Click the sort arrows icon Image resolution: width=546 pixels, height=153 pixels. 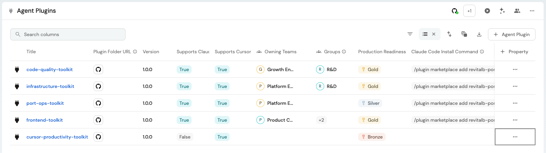coord(449,34)
